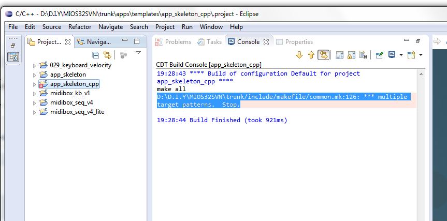Click the Eclipse logo in title bar
Image resolution: width=447 pixels, height=221 pixels.
click(9, 14)
